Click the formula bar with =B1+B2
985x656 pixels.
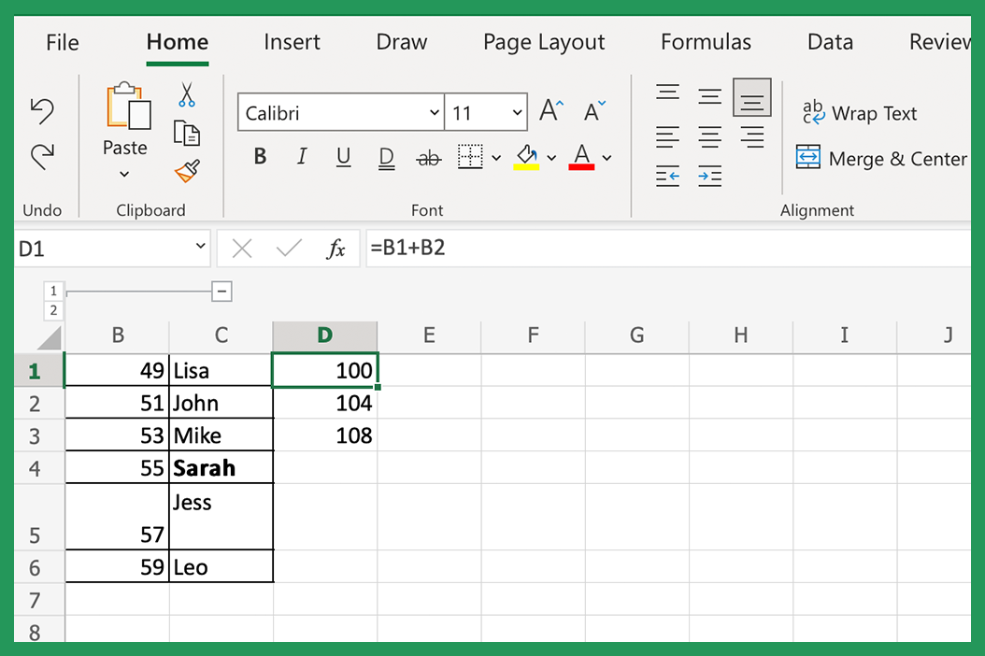pyautogui.click(x=668, y=249)
